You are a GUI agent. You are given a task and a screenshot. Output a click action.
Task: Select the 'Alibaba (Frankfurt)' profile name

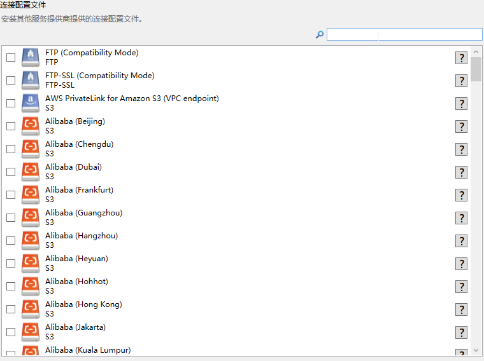(x=80, y=190)
